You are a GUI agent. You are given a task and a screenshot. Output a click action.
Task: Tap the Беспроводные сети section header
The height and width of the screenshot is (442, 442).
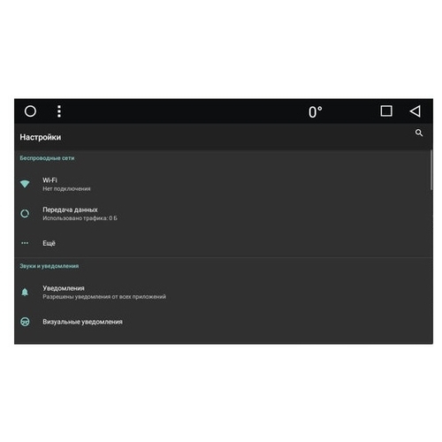(47, 158)
